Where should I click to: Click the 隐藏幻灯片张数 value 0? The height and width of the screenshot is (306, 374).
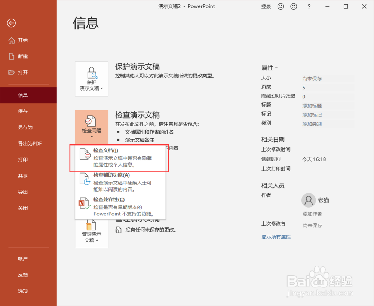pyautogui.click(x=304, y=97)
